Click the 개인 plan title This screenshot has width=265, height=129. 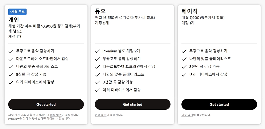[14, 20]
